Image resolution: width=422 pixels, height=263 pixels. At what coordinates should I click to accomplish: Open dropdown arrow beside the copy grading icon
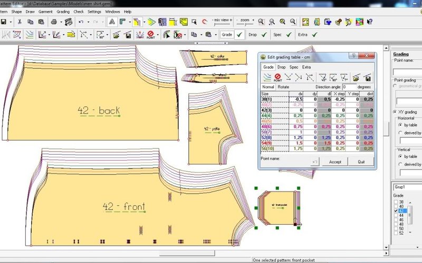tap(201, 35)
